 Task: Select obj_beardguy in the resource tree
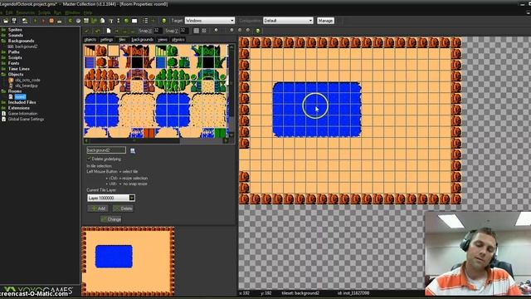26,86
